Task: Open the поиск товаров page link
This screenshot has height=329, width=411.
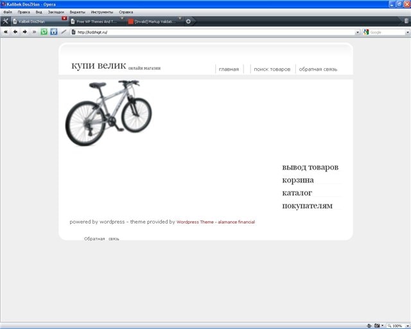Action: click(x=272, y=69)
